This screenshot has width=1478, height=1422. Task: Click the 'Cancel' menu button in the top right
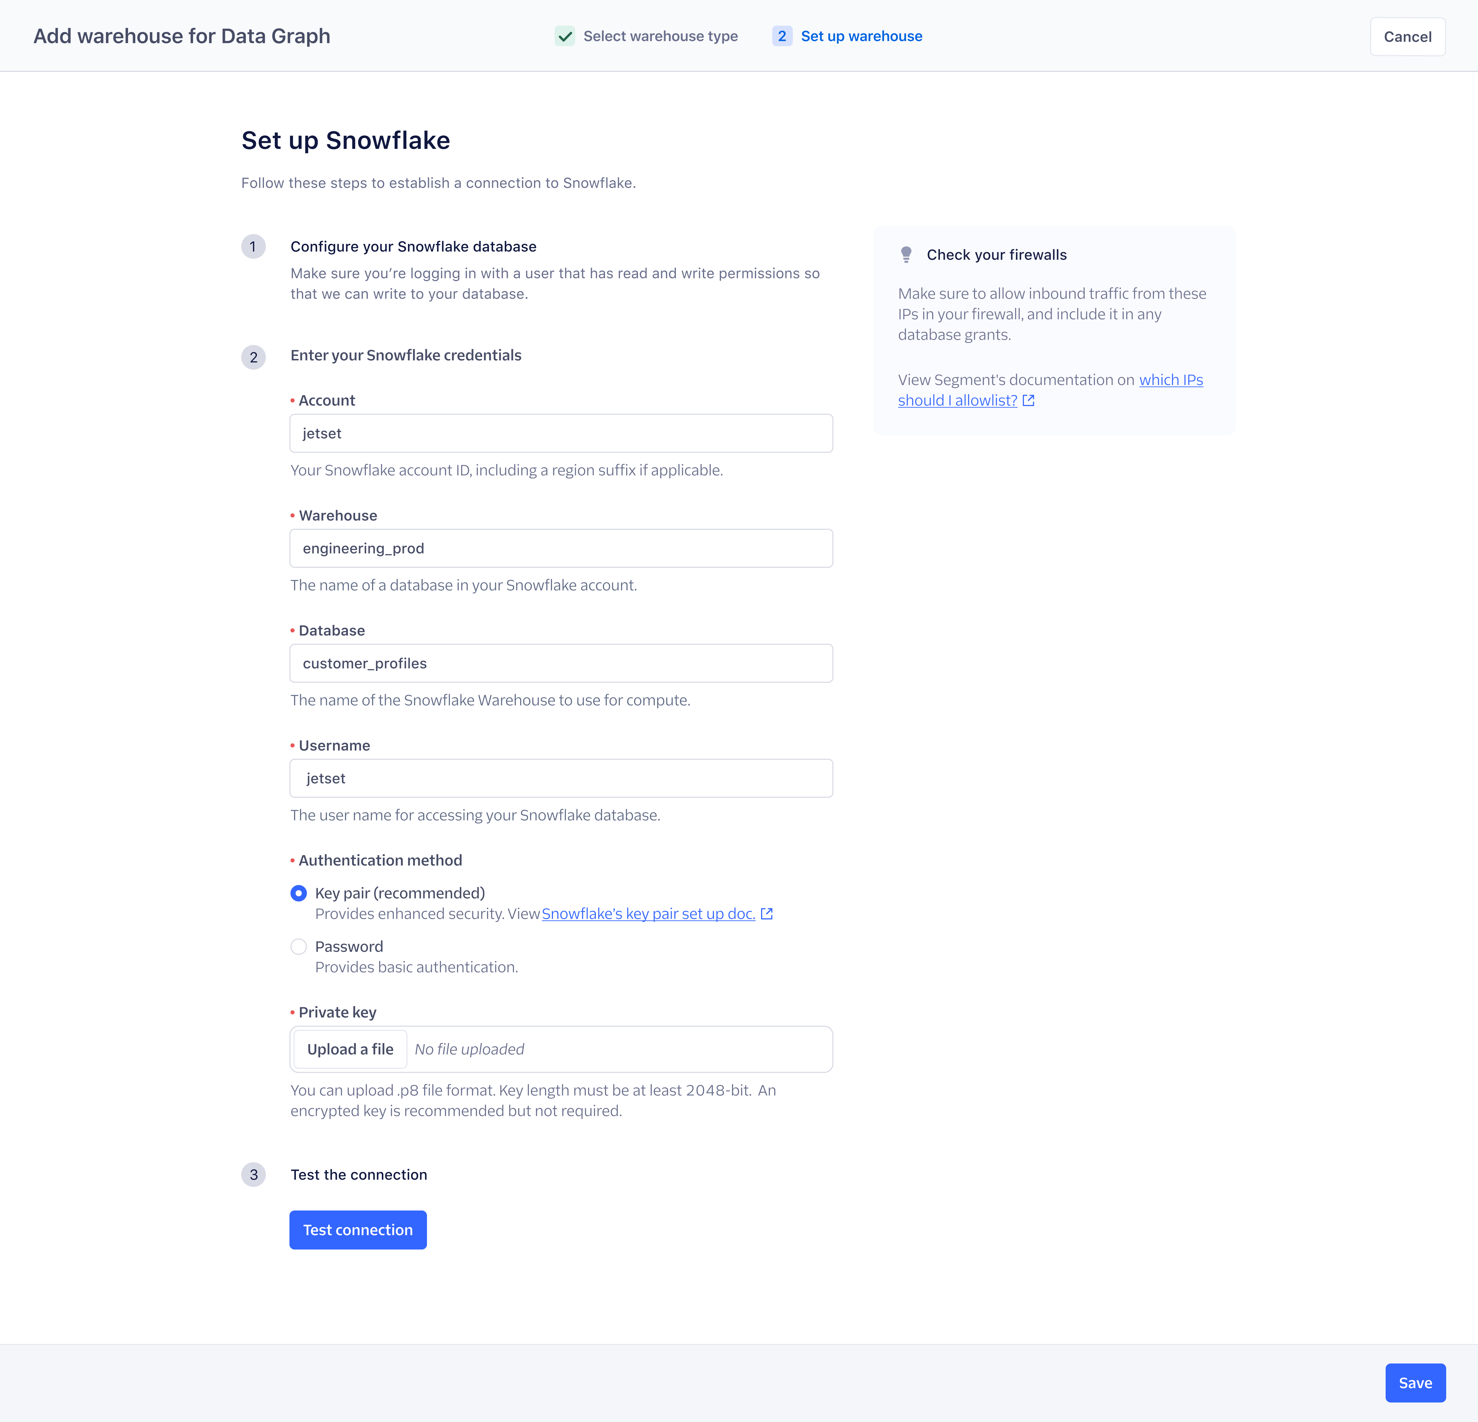[x=1407, y=36]
